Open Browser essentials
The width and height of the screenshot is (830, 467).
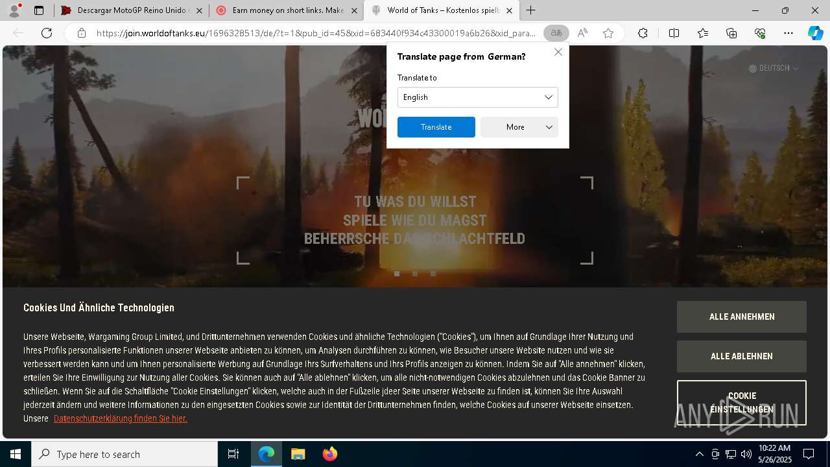point(760,33)
